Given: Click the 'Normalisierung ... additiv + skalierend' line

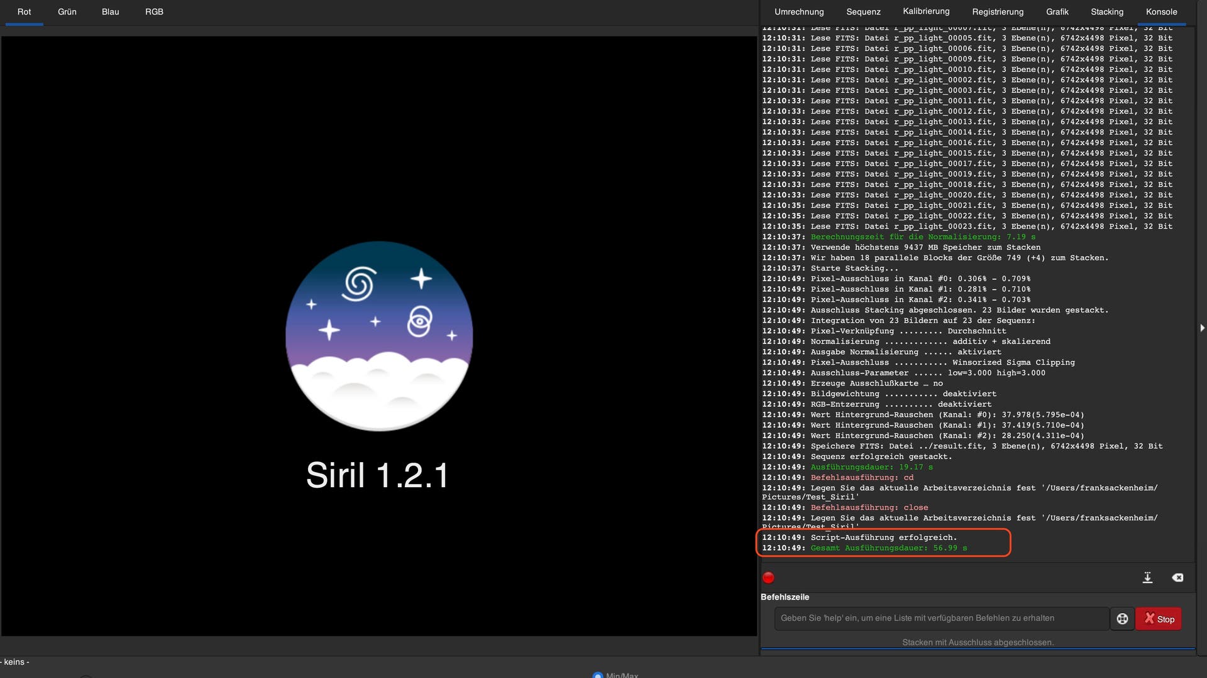Looking at the screenshot, I should pos(906,342).
